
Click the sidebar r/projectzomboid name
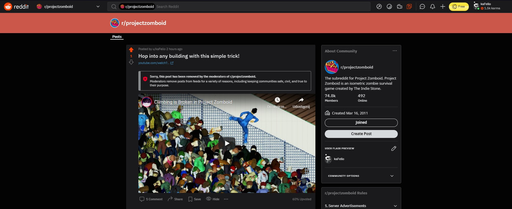[357, 67]
